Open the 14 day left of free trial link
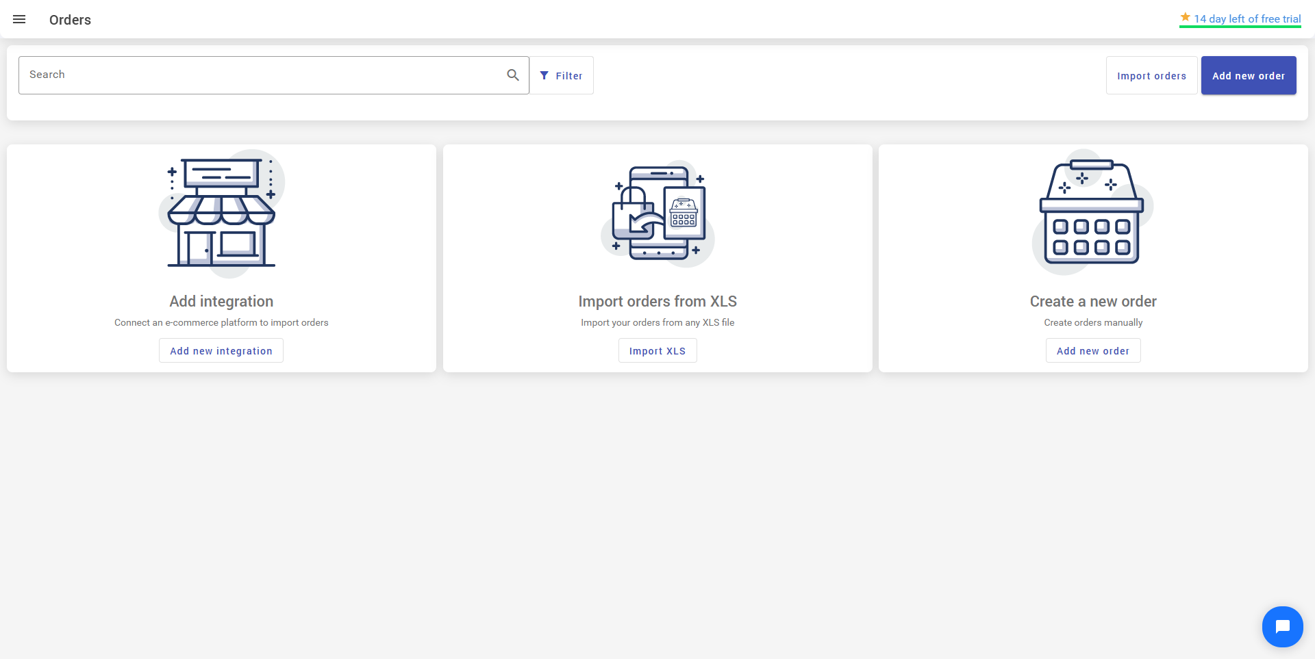 [x=1247, y=19]
